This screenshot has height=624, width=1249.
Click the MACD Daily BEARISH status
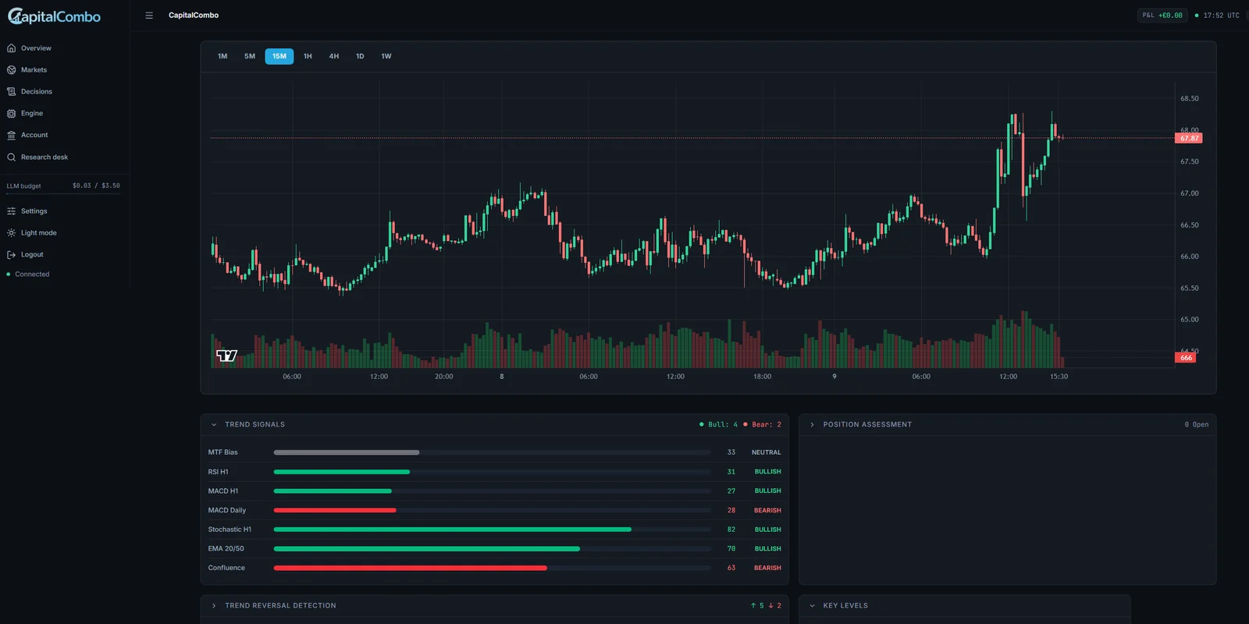point(767,511)
